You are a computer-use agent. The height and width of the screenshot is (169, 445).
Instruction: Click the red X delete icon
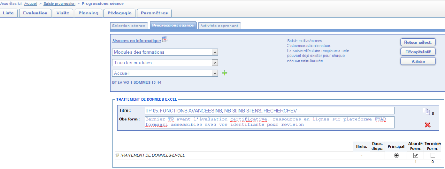click(x=427, y=125)
